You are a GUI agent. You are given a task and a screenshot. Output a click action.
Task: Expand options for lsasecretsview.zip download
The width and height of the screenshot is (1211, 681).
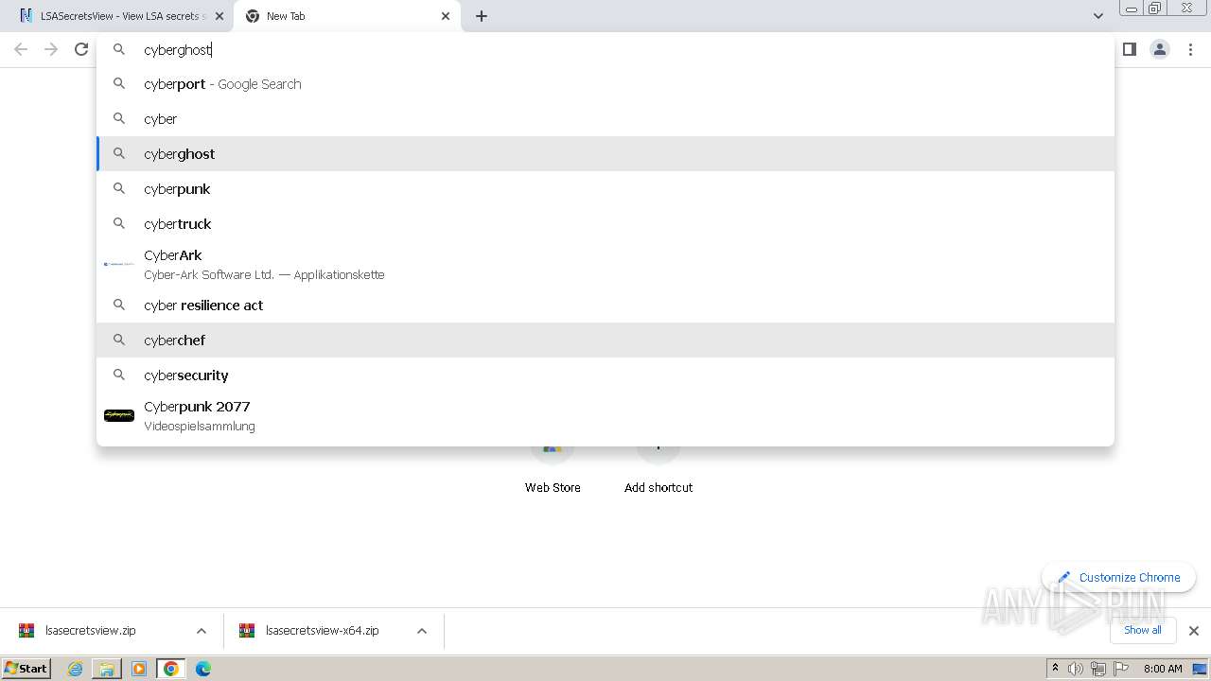tap(202, 631)
